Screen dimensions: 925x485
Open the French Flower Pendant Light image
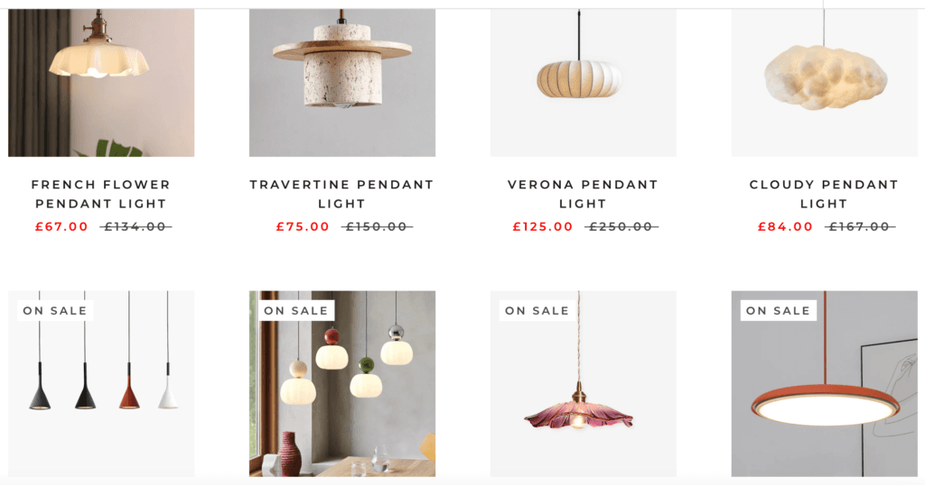(x=101, y=82)
